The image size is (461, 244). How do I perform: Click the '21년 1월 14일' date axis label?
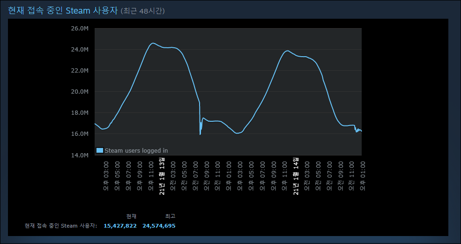pos(296,176)
